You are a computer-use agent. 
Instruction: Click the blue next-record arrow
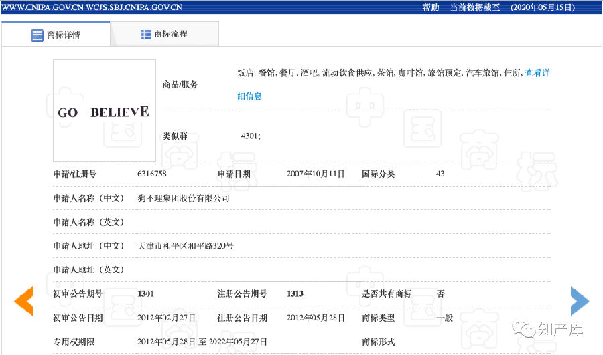580,301
